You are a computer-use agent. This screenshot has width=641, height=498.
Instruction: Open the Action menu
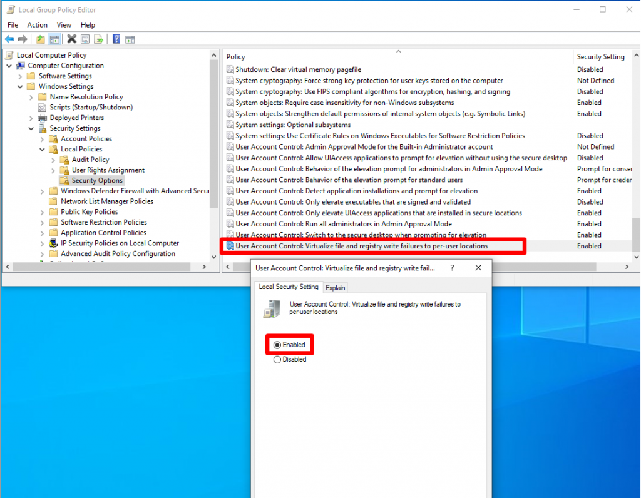[x=38, y=24]
